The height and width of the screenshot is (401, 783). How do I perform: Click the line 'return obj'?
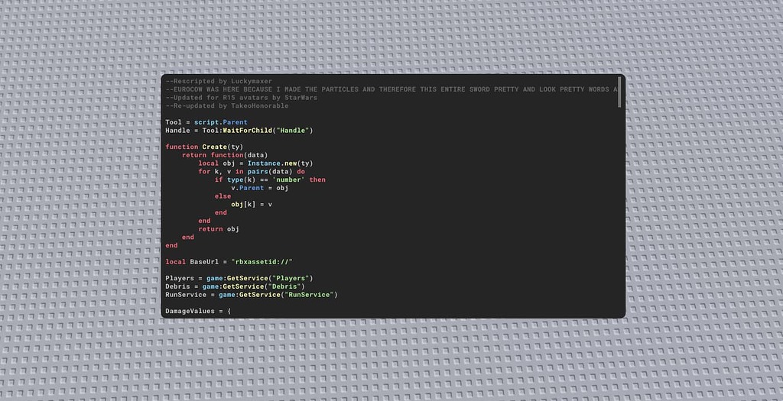click(x=219, y=229)
